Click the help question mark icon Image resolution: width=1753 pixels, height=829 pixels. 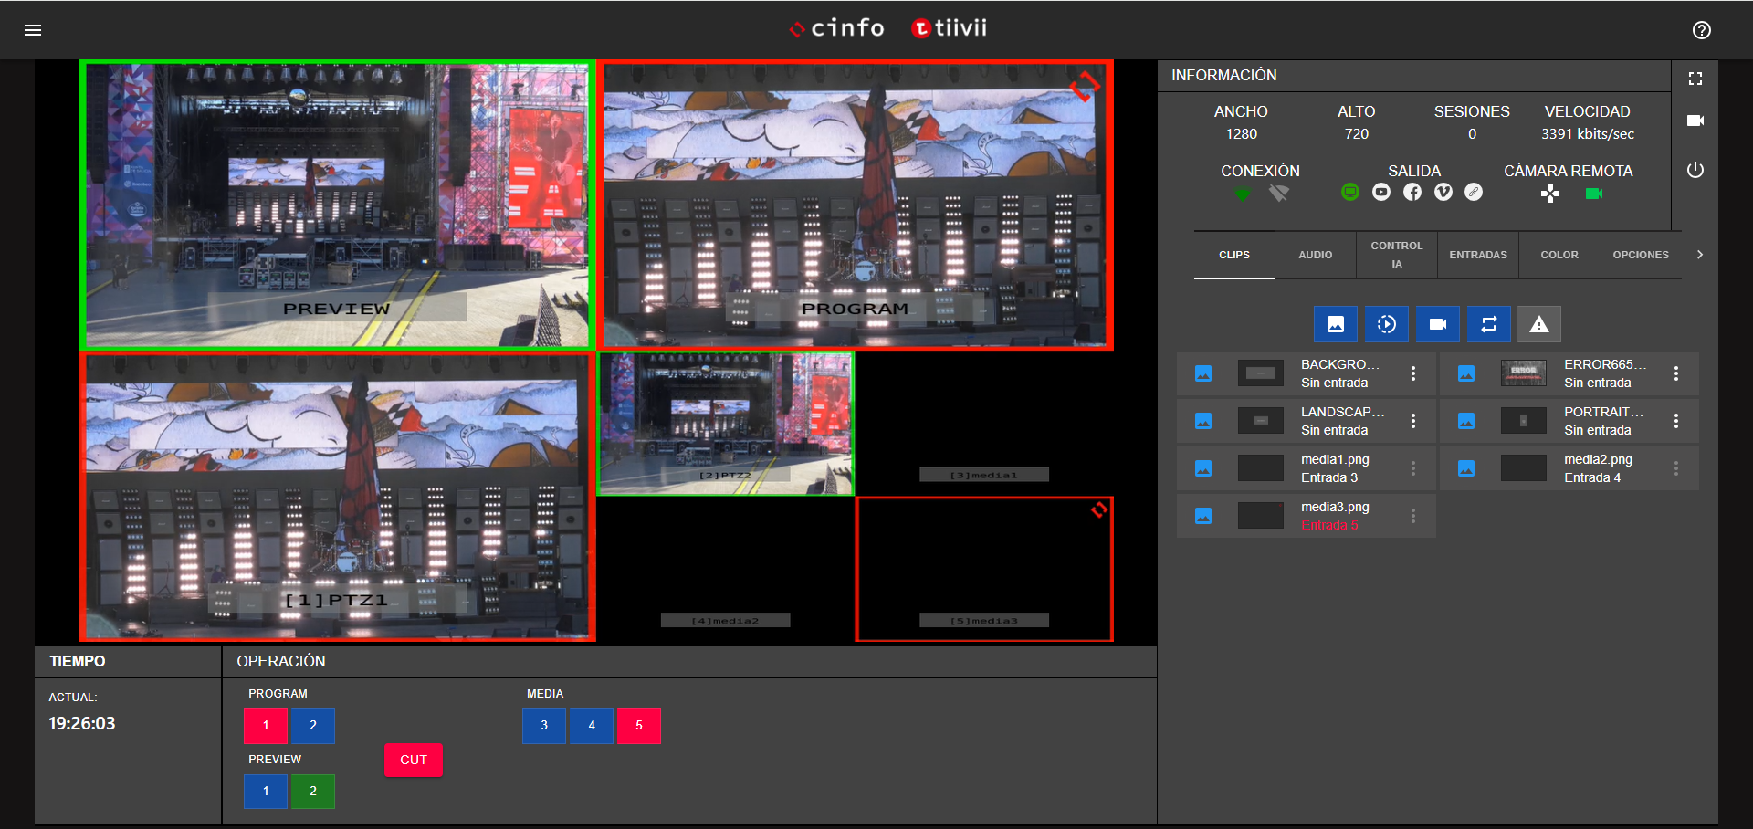[1701, 30]
